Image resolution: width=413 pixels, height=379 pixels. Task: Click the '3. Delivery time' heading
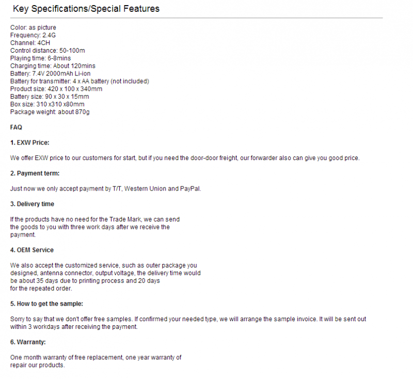click(32, 204)
